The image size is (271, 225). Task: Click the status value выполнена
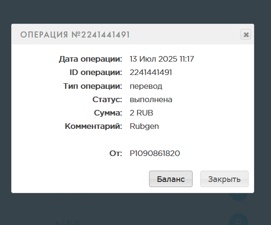(151, 100)
